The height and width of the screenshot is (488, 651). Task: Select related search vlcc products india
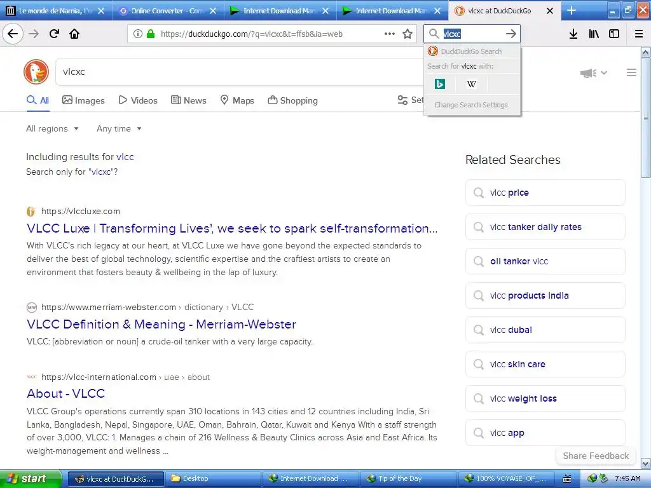545,295
